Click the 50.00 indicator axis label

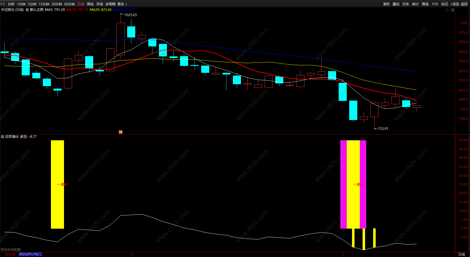(463, 140)
